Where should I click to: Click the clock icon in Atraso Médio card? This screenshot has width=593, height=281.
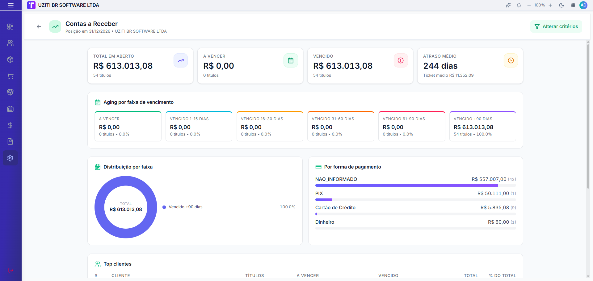511,60
